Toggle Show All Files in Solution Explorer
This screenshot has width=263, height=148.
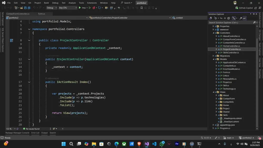point(229,18)
